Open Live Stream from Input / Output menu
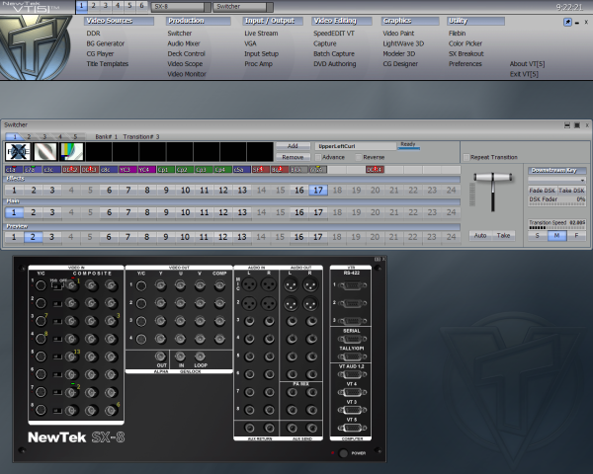This screenshot has width=593, height=474. pos(261,34)
